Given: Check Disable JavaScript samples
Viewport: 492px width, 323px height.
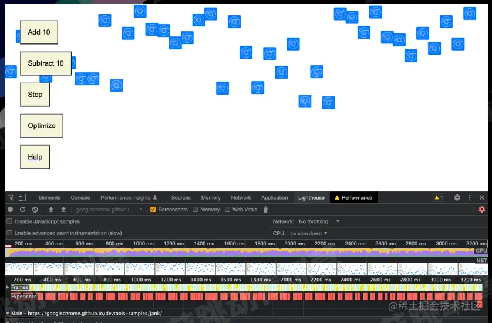Looking at the screenshot, I should pos(10,221).
